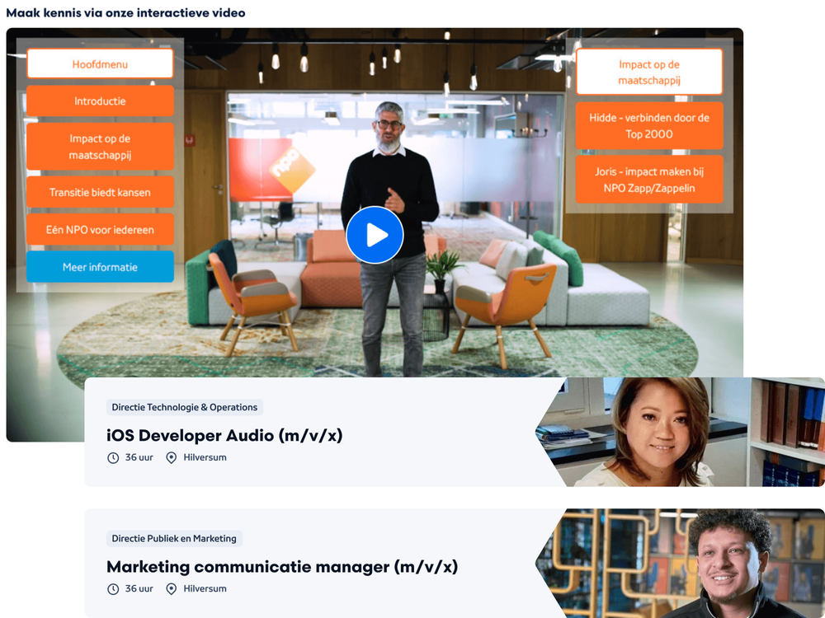Choose Transitie biedt kansen

click(100, 192)
